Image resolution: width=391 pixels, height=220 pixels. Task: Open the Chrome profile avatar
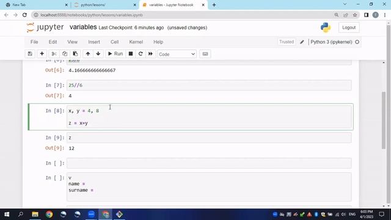(376, 15)
